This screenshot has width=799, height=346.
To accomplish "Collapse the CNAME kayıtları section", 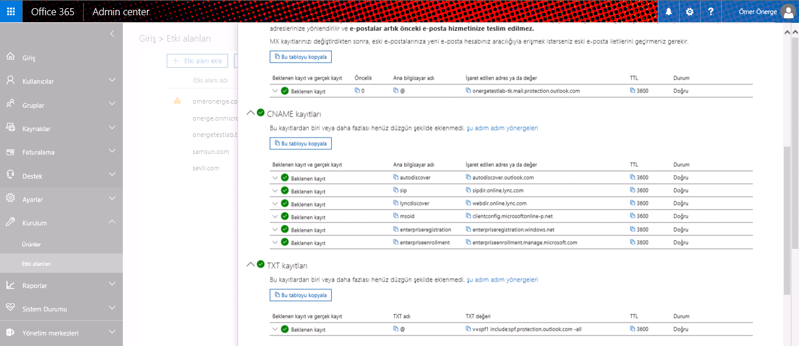I will click(x=250, y=112).
